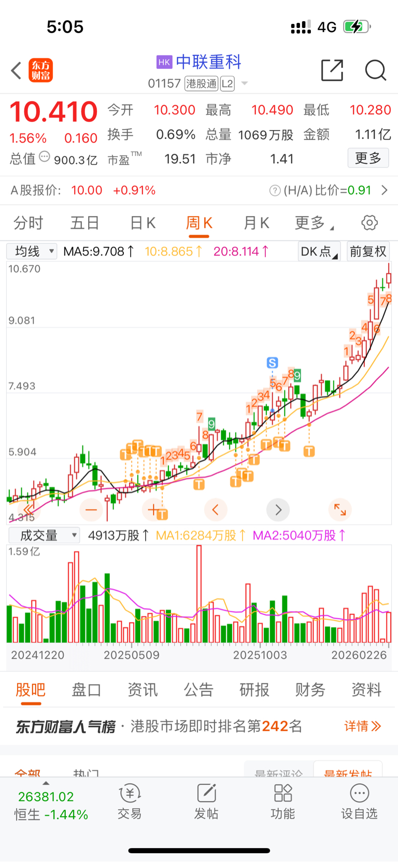Tap the tallest red volume bar
The width and height of the screenshot is (398, 862).
199,594
